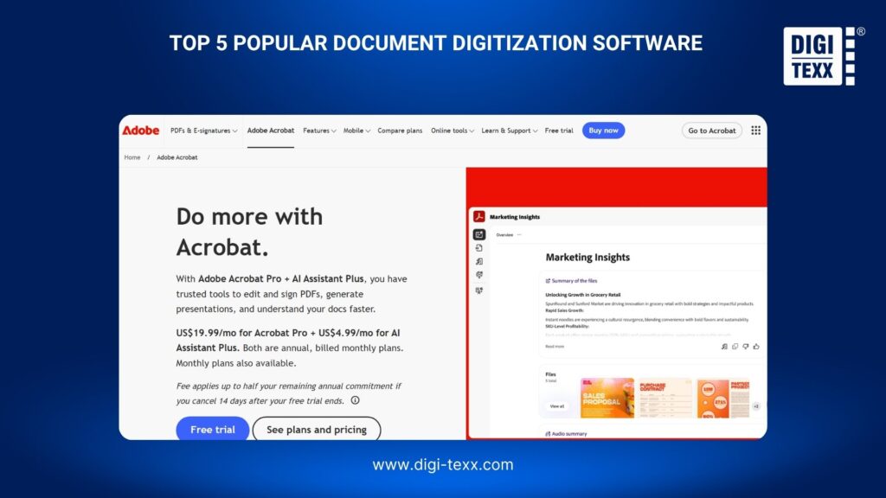Click the Acrobat PDF logo beside Marketing Insights
886x498 pixels.
coord(479,216)
